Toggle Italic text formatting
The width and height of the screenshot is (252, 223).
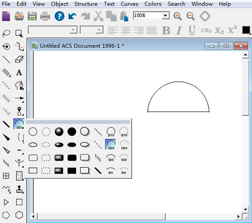point(179,30)
